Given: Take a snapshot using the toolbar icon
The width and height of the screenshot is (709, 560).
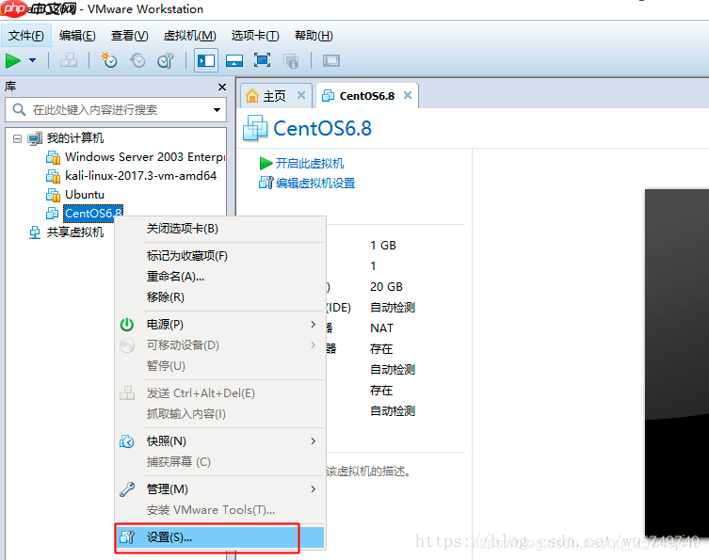Looking at the screenshot, I should [x=109, y=60].
